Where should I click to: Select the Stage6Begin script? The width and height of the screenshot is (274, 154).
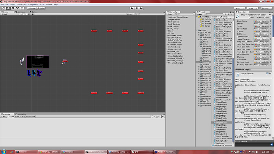[220, 125]
